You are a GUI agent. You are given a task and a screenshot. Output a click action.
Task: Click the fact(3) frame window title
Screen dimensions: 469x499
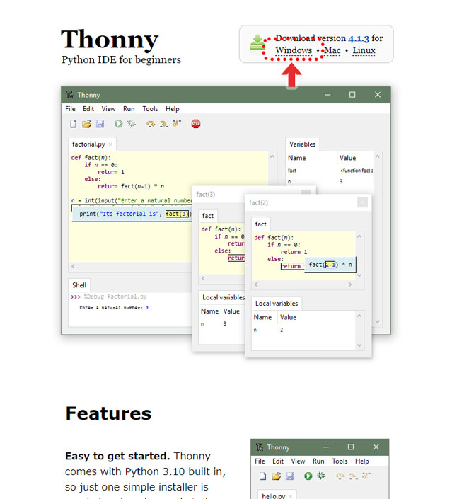pyautogui.click(x=205, y=195)
